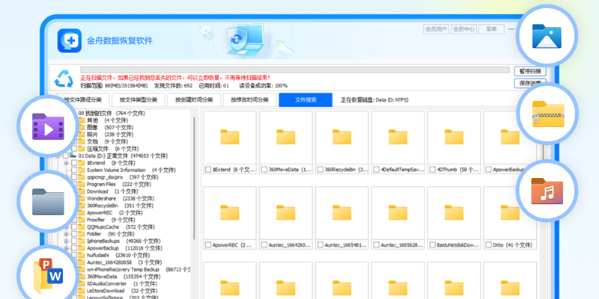The height and width of the screenshot is (299, 599).
Task: Tick the 360MoveData tile checkbox
Action: point(264,170)
